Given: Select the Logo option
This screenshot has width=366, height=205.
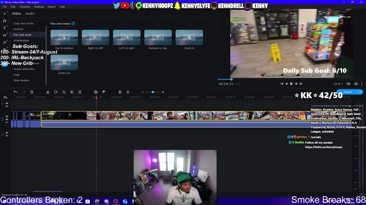Looking at the screenshot, I should tap(17, 75).
